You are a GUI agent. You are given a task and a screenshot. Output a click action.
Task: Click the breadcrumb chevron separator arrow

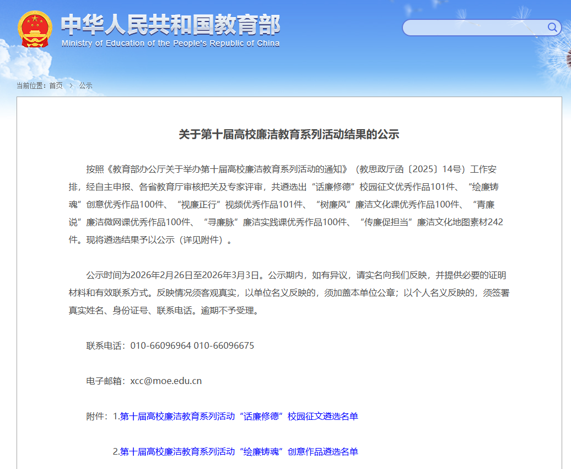pyautogui.click(x=71, y=86)
